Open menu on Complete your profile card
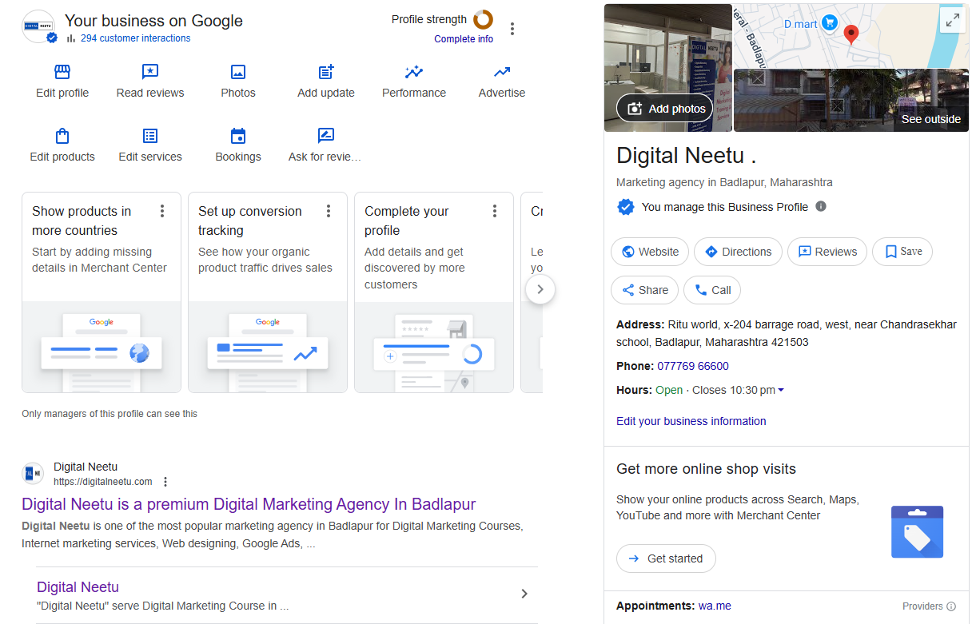The height and width of the screenshot is (624, 972). pyautogui.click(x=495, y=211)
